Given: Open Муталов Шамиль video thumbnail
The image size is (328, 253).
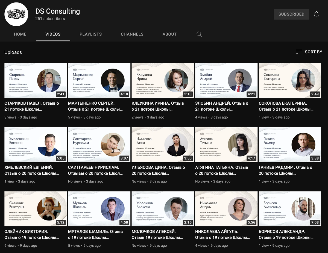Looking at the screenshot, I should (99, 209).
